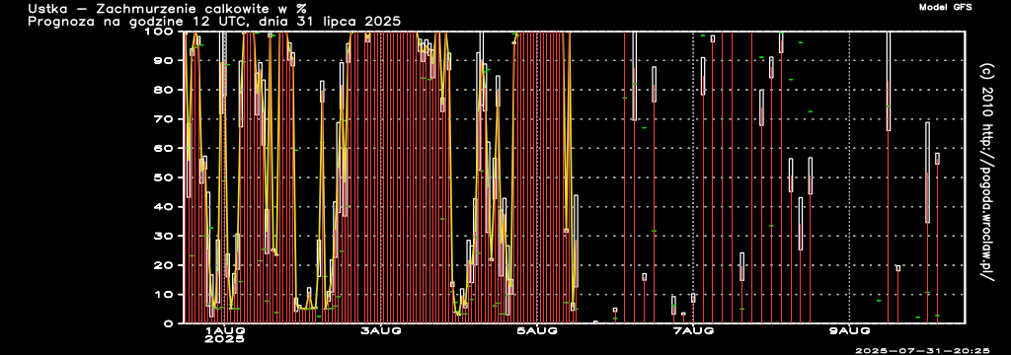
Task: Click the forecast subtitle 'Prognoza na godzine 12 UTC'
Action: (x=136, y=22)
